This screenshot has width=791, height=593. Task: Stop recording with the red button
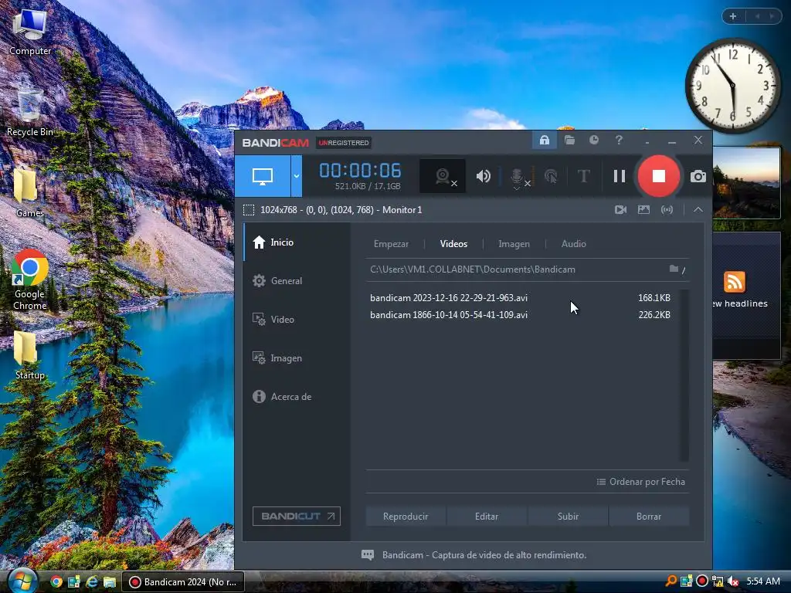click(658, 176)
